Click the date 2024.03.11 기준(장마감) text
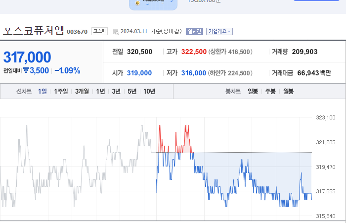This screenshot has height=223, width=346. pyautogui.click(x=151, y=31)
